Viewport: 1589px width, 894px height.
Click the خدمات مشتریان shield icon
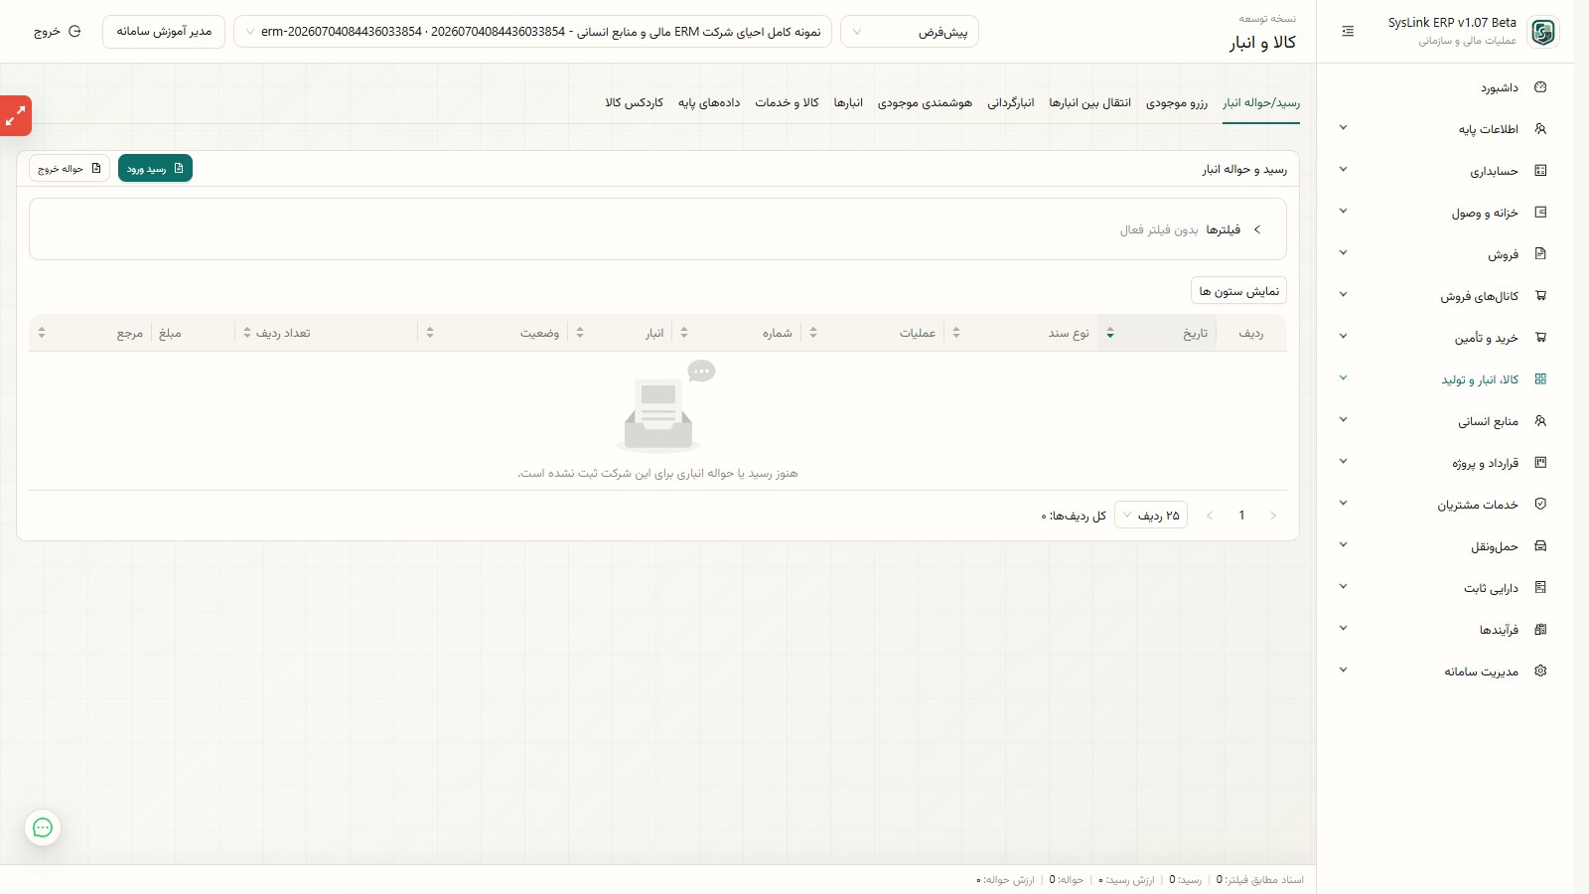click(x=1540, y=505)
